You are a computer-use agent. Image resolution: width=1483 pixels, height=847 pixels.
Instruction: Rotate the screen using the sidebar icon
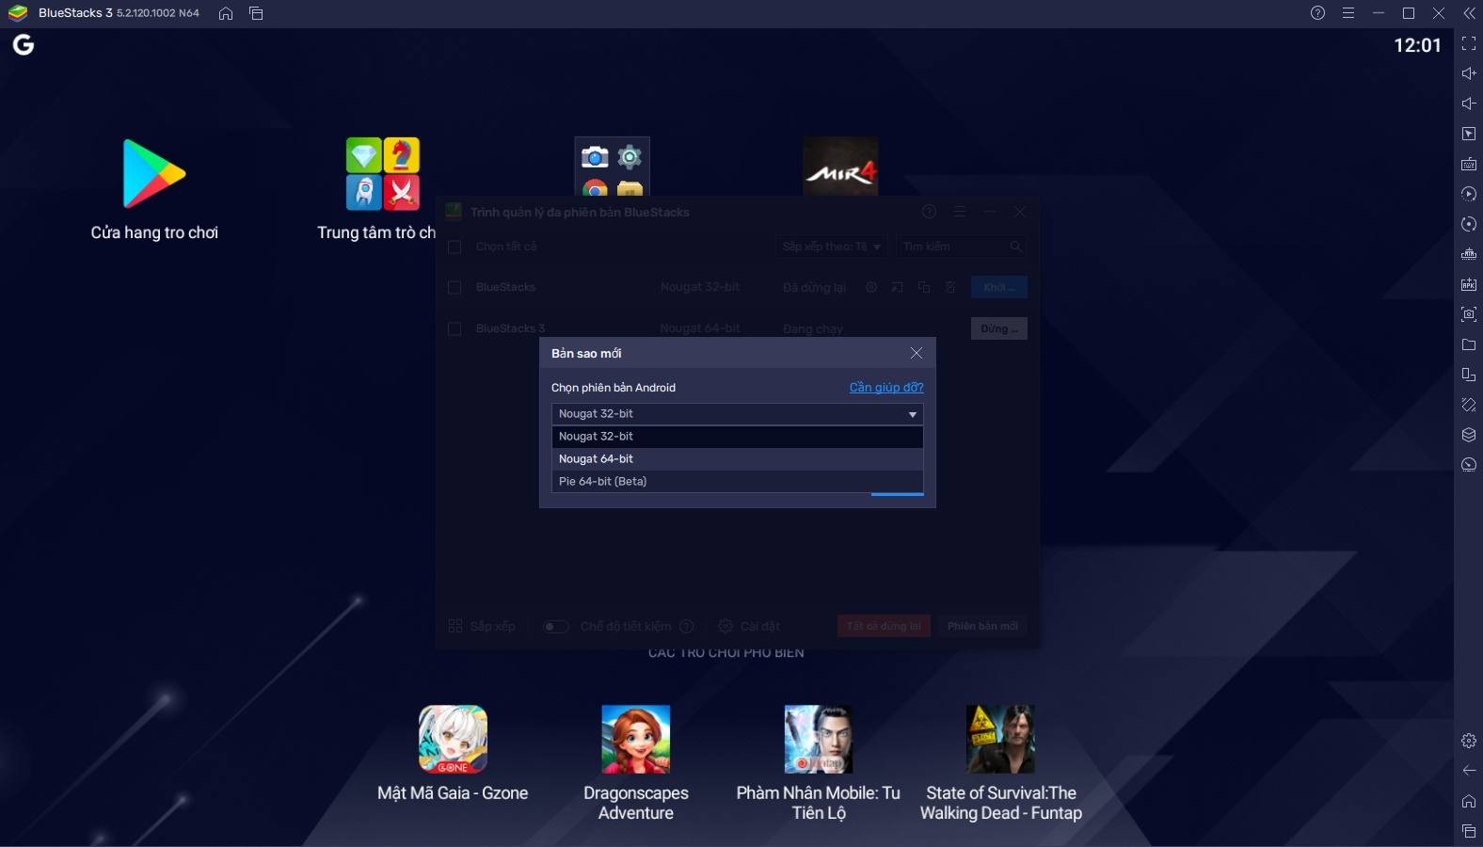(x=1469, y=405)
